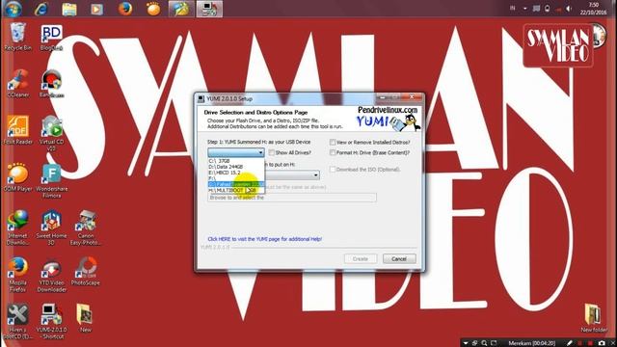Launch Wondershare Filmora desktop shortcut
The height and width of the screenshot is (347, 617).
51,181
